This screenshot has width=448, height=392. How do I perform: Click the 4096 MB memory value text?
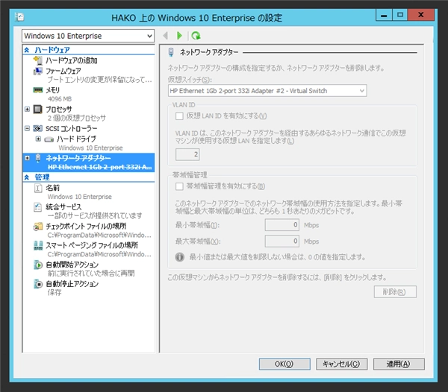click(60, 99)
